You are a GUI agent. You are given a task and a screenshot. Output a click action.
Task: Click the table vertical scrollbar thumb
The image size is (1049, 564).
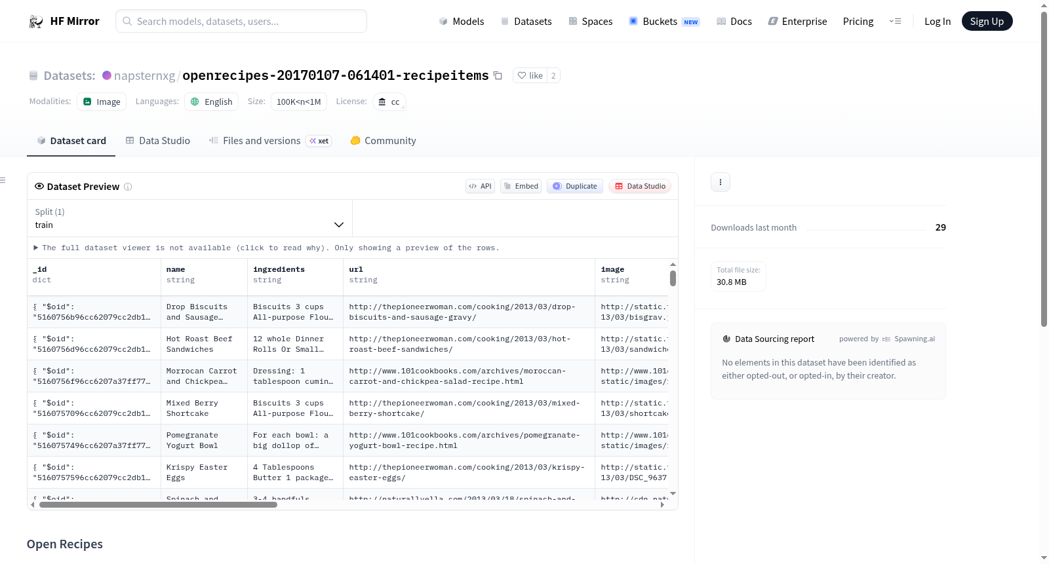(673, 278)
